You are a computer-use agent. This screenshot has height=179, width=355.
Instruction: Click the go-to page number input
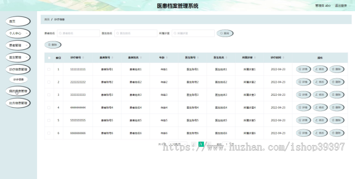coord(226,144)
